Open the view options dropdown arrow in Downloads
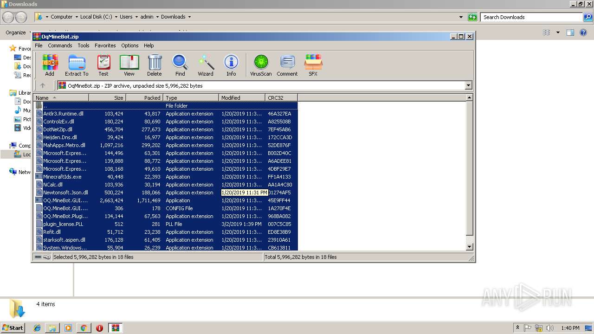 tap(558, 32)
